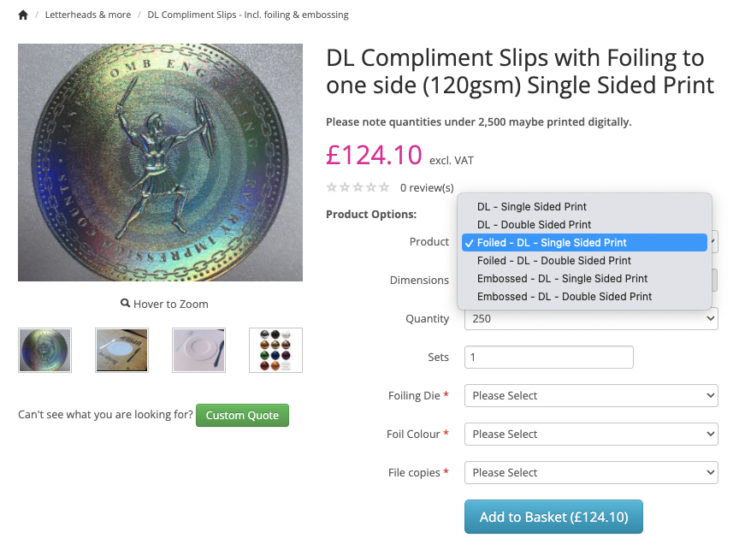The height and width of the screenshot is (550, 739).
Task: Select the plate and pen thumbnail
Action: (x=198, y=350)
